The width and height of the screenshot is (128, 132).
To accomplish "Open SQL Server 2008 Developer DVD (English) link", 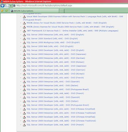I will 55,50.
